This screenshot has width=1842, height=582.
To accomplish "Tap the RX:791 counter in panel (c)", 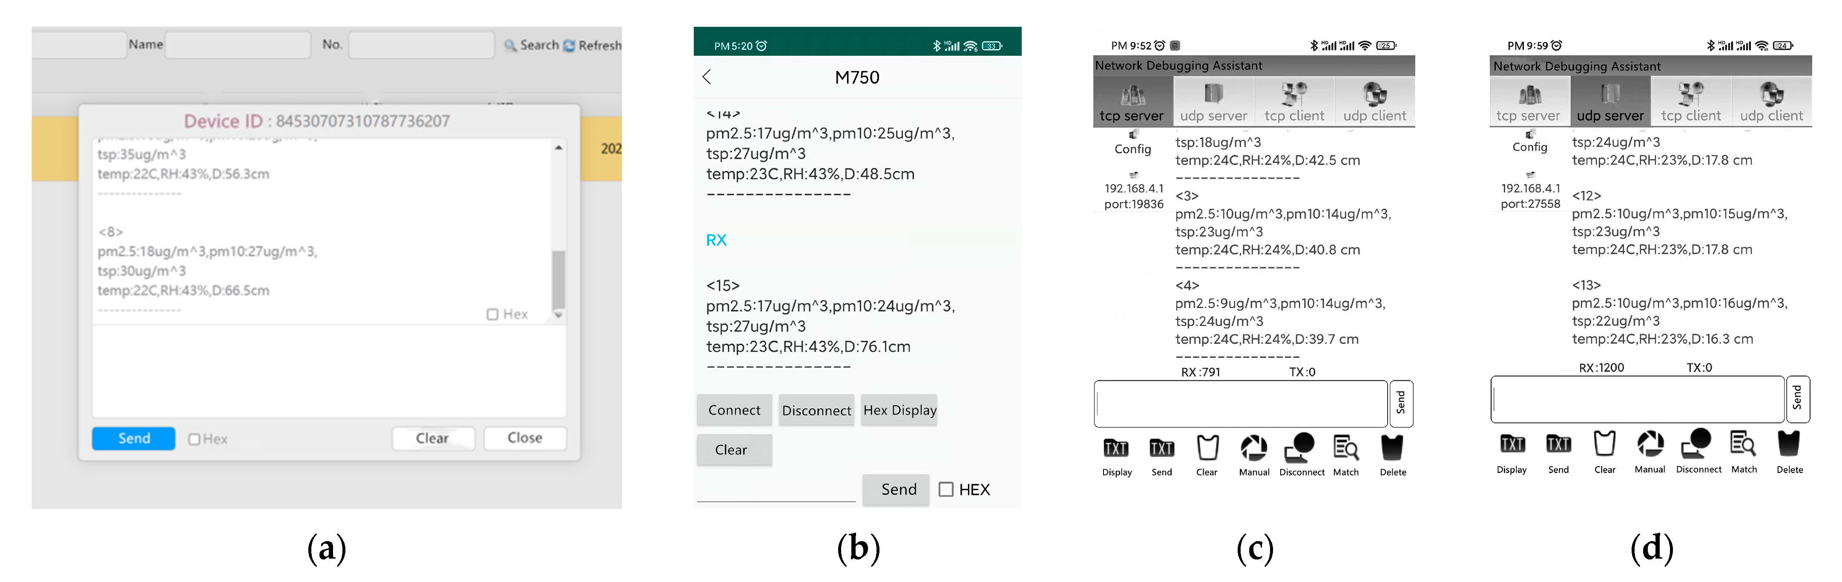I will click(1201, 372).
